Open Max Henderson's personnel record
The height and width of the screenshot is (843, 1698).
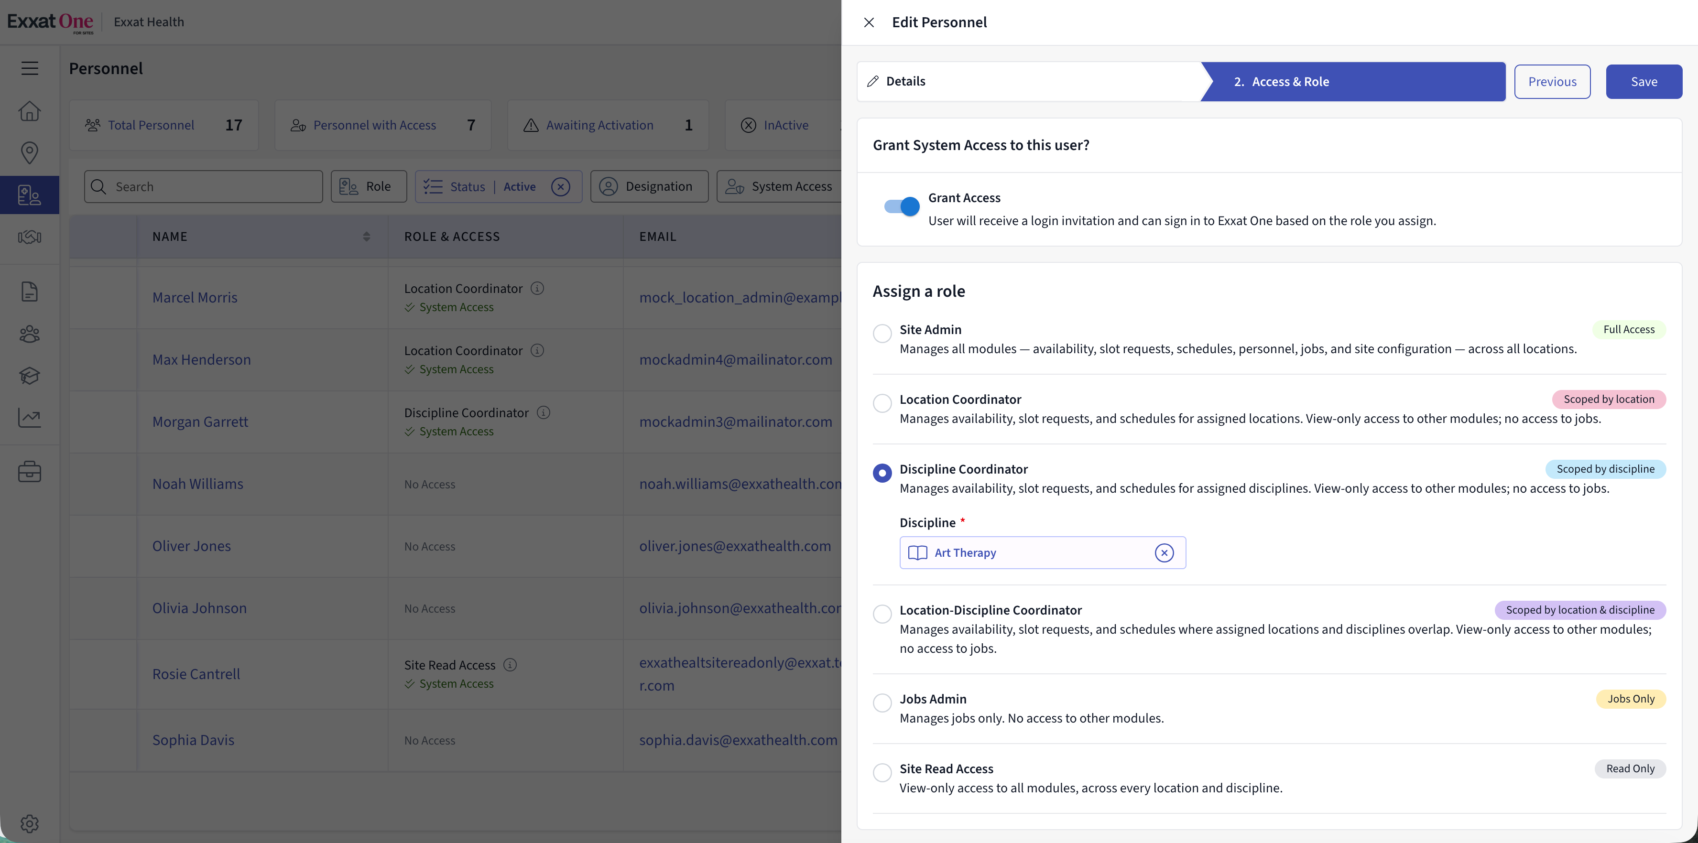click(202, 359)
